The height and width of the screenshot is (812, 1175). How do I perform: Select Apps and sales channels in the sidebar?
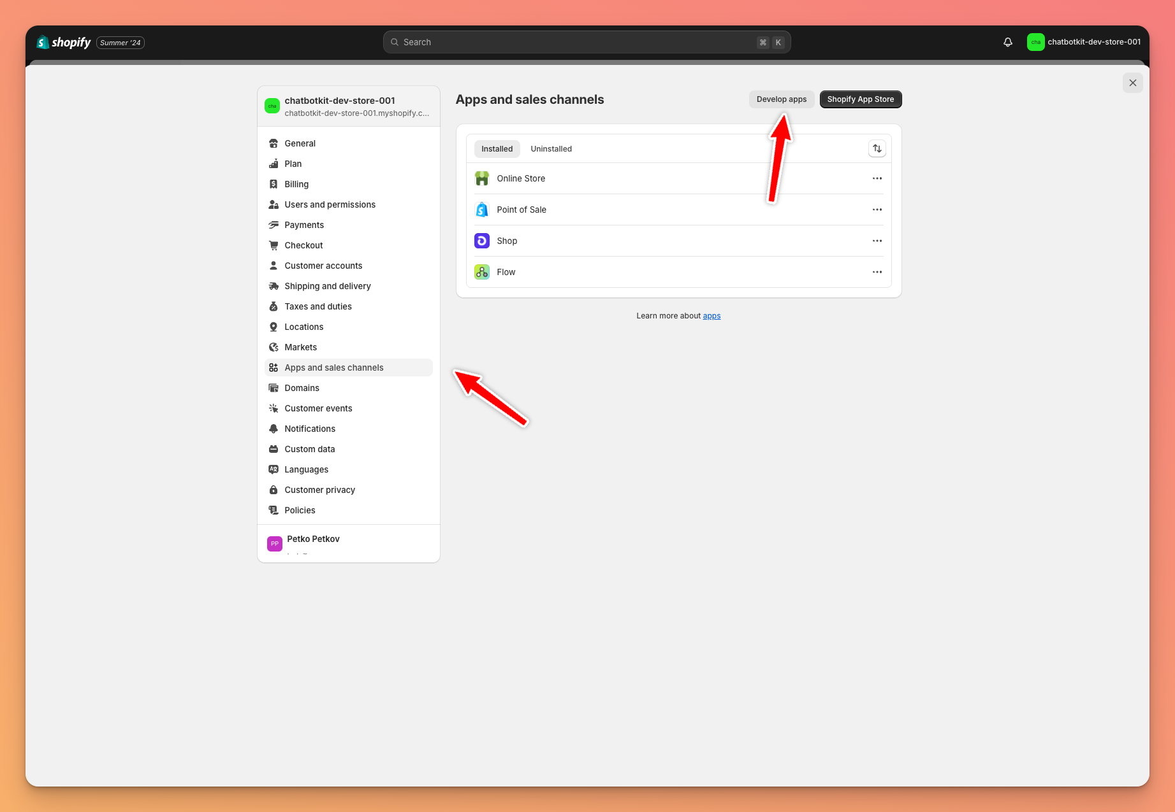(348, 367)
